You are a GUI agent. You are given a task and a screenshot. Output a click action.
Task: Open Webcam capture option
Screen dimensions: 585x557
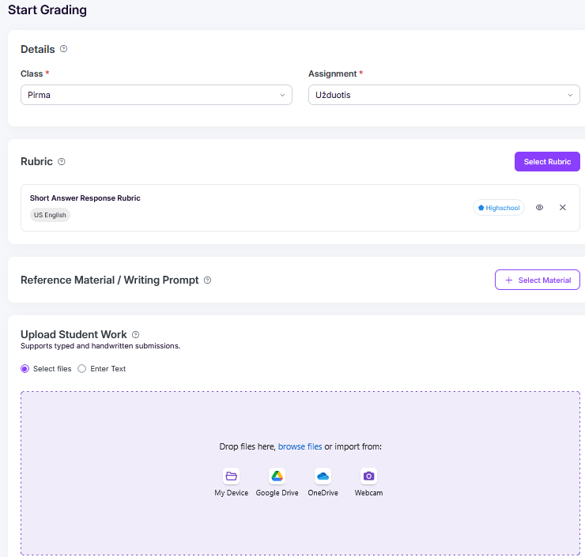pos(368,476)
